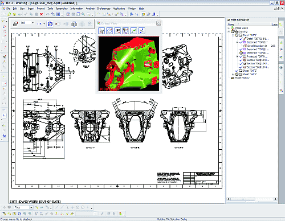The image size is (285, 221).
Task: Open the Insert menu
Action: tap(31, 9)
